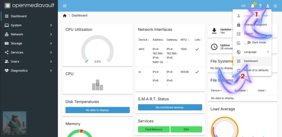Select Dashboard in the left sidebar

click(x=19, y=16)
